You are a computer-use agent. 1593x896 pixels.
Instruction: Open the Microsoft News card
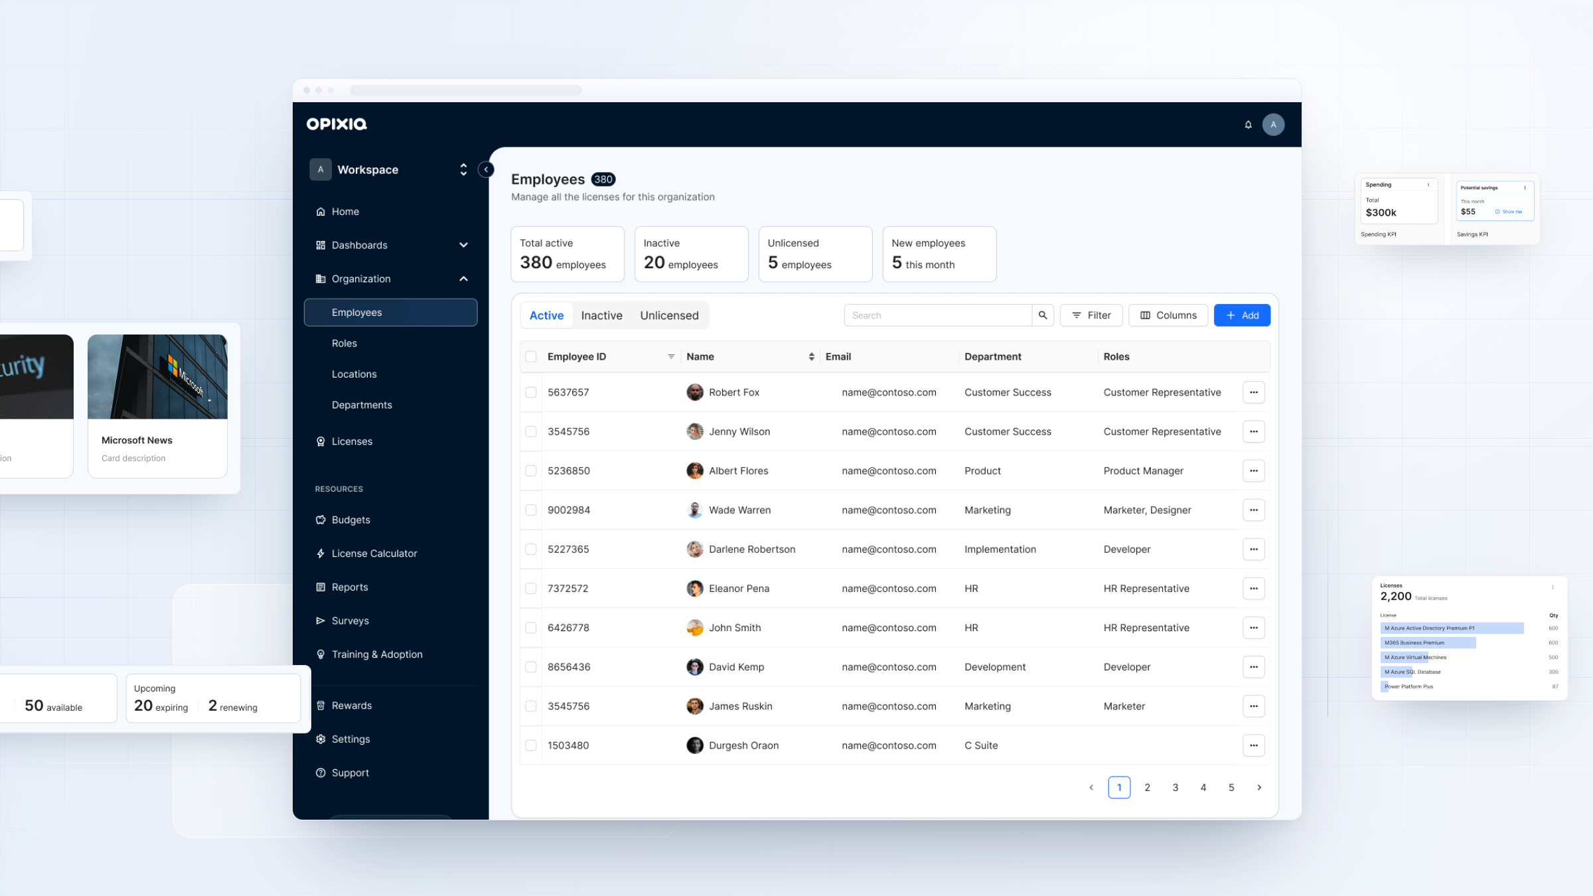click(157, 406)
